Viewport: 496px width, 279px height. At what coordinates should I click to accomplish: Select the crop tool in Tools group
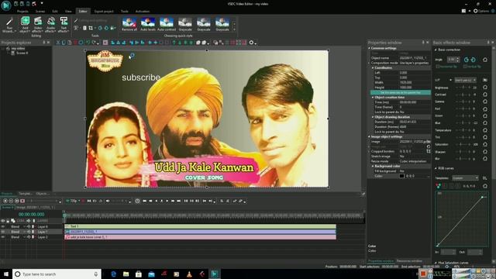(91, 28)
